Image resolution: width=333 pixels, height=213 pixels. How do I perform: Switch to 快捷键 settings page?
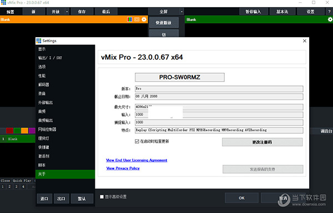(x=65, y=147)
